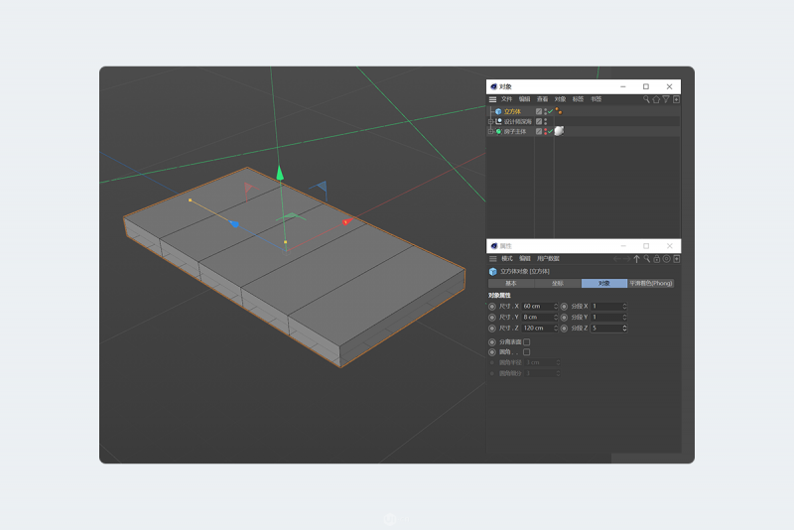
Task: Expand the 设计师深海 tree item
Action: 490,121
